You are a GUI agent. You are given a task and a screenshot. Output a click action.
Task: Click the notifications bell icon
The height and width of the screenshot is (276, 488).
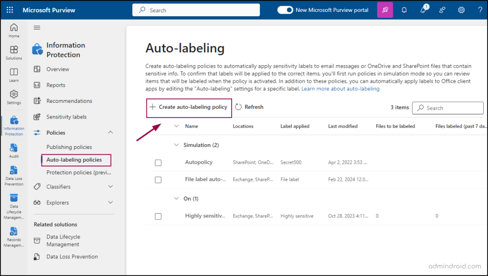[x=404, y=10]
